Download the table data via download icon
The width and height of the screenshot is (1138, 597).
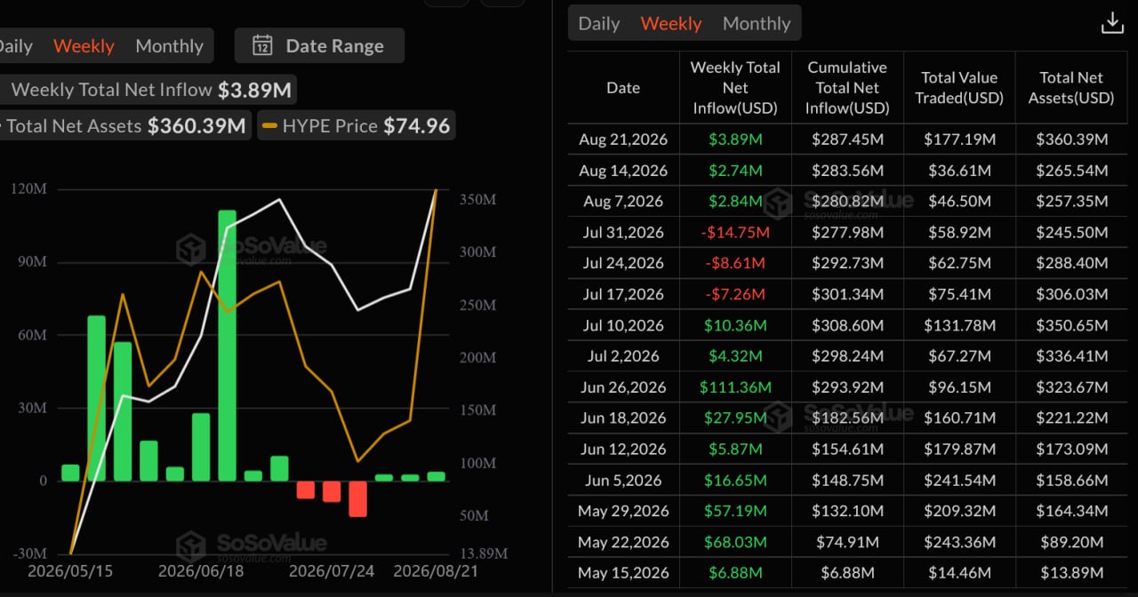coord(1112,24)
